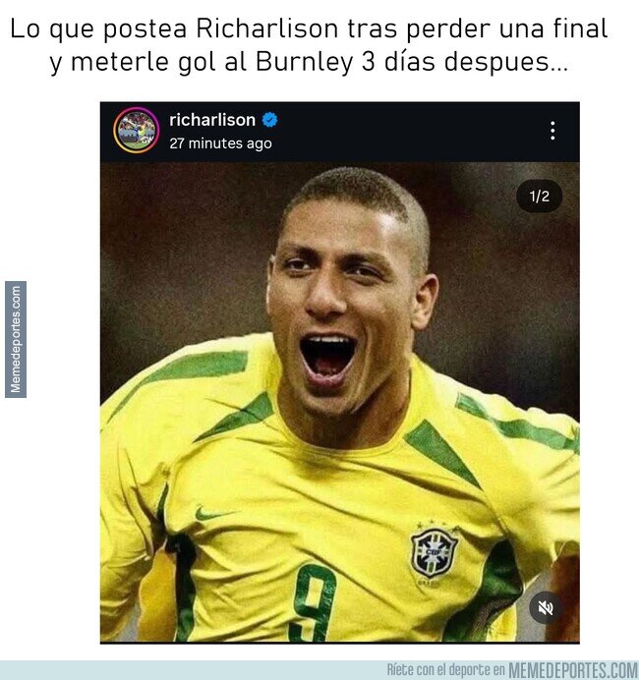
Task: Click the black post header bar
Action: pyautogui.click(x=340, y=132)
